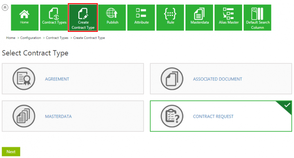Click the Contract Request clipboard icon
294x158 pixels.
click(172, 116)
